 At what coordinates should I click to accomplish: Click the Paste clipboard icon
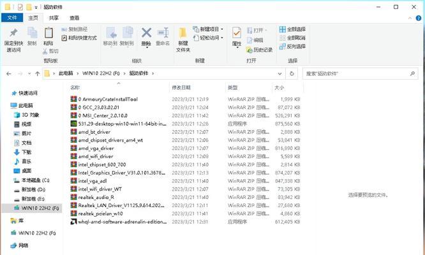click(48, 33)
